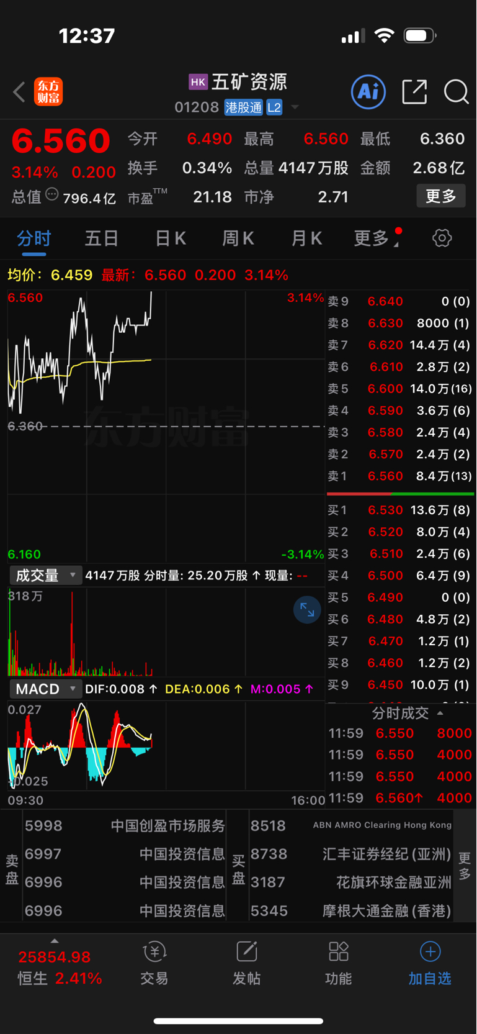Image resolution: width=477 pixels, height=1034 pixels.
Task: Open the MACD indicator dropdown
Action: [45, 689]
